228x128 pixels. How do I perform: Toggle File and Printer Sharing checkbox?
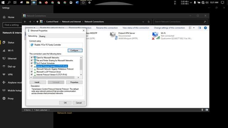(32, 60)
